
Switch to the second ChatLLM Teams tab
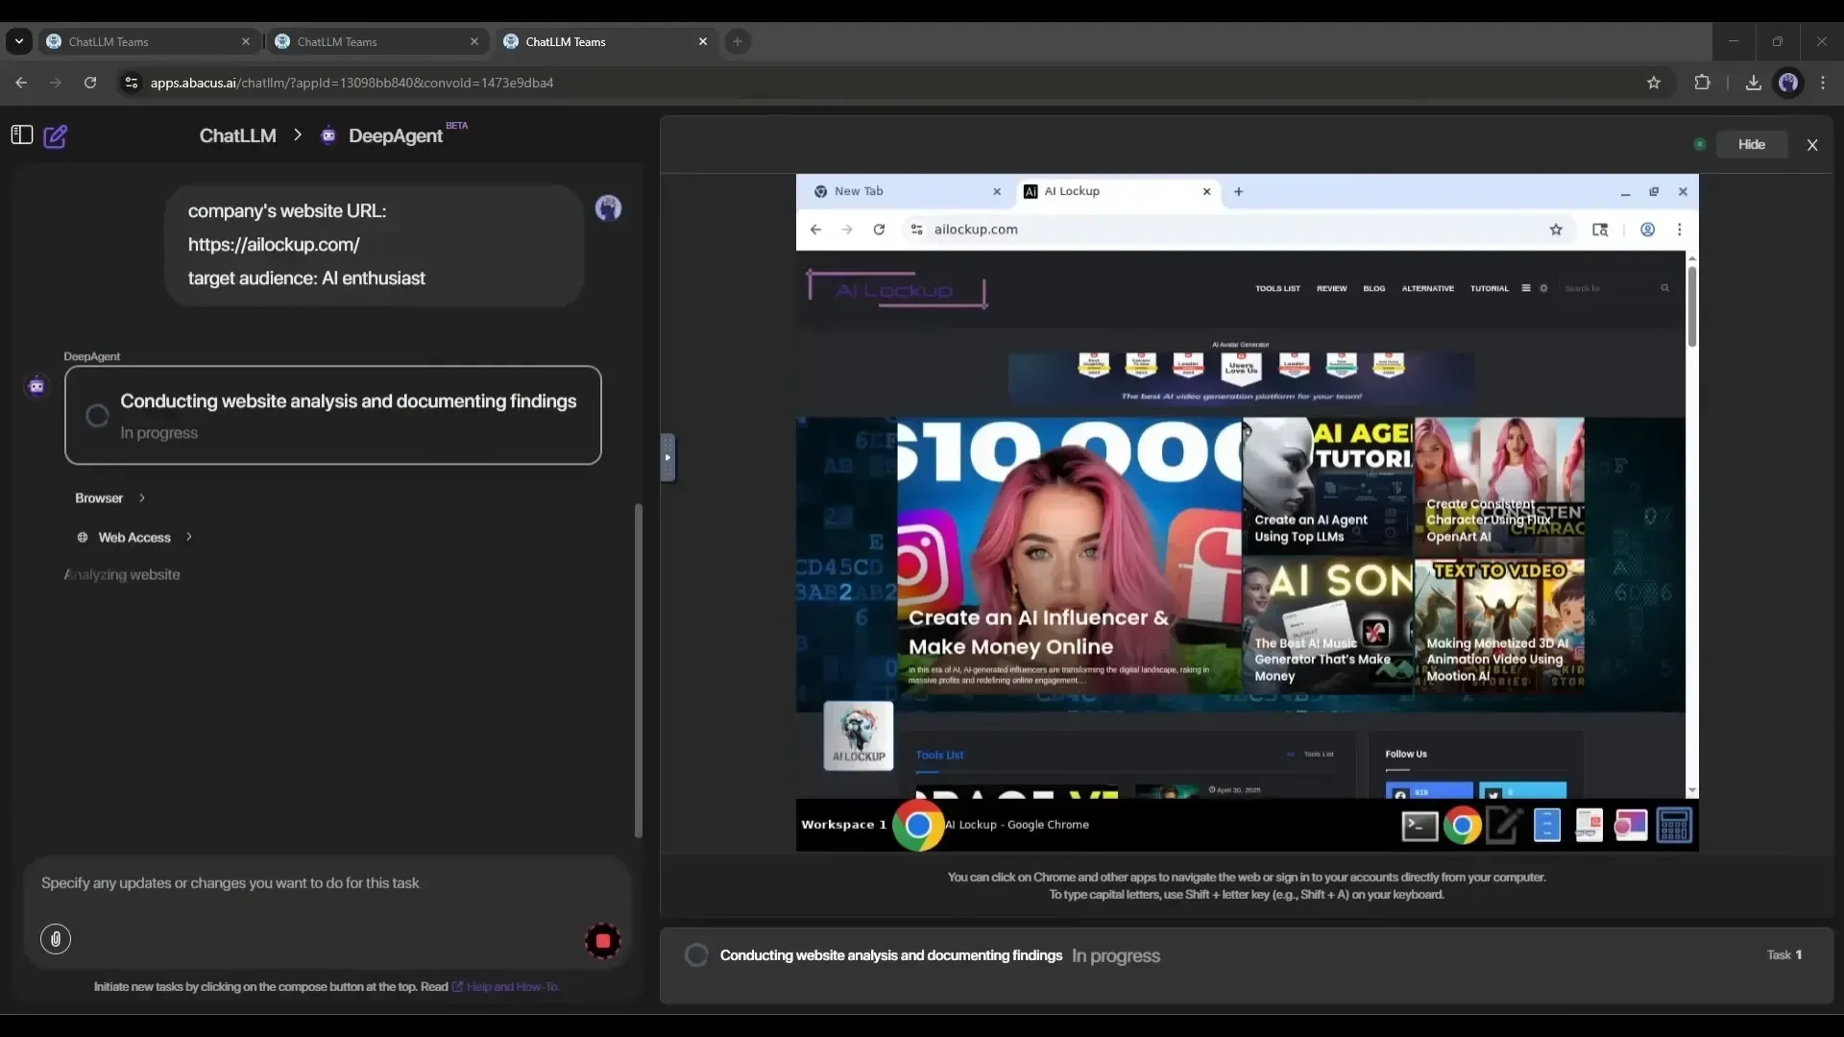pos(377,41)
